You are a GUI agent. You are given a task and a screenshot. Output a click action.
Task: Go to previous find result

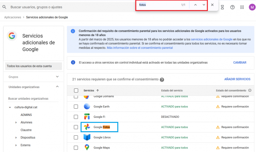pos(195,5)
